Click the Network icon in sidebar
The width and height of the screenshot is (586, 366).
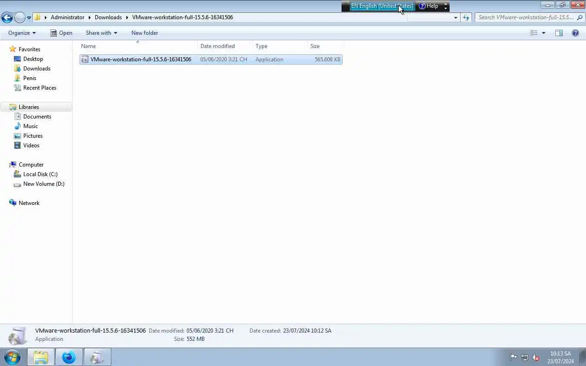click(x=13, y=203)
